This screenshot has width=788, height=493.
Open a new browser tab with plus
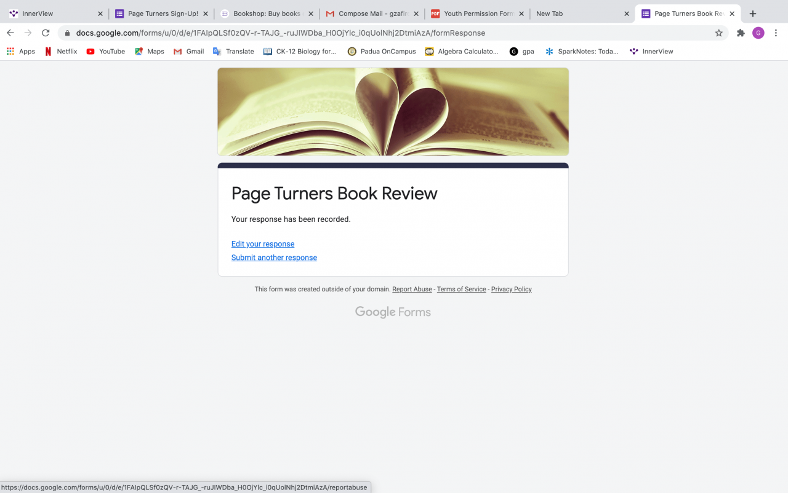(752, 14)
